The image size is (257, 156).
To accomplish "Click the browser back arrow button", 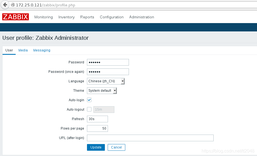I will tap(5, 5).
